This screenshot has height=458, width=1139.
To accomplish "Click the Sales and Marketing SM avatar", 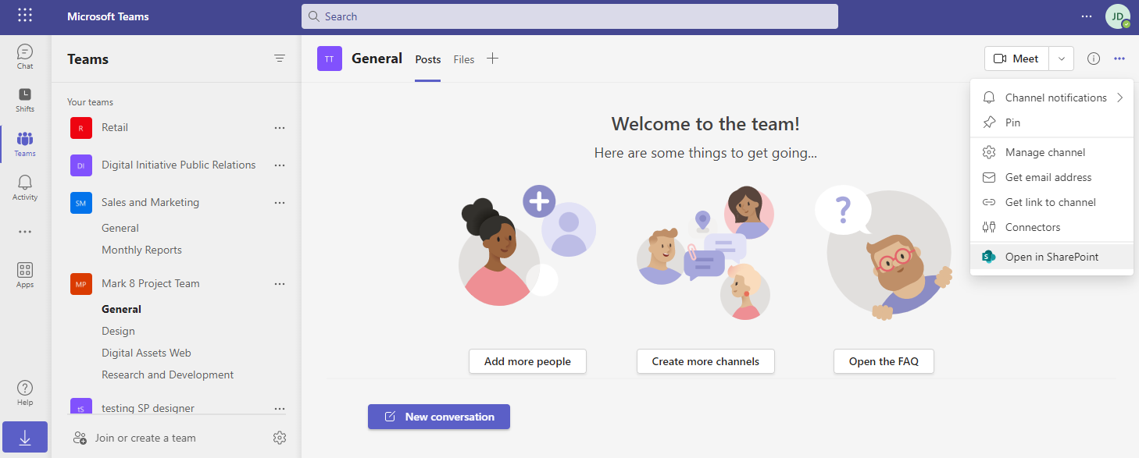I will (x=81, y=202).
